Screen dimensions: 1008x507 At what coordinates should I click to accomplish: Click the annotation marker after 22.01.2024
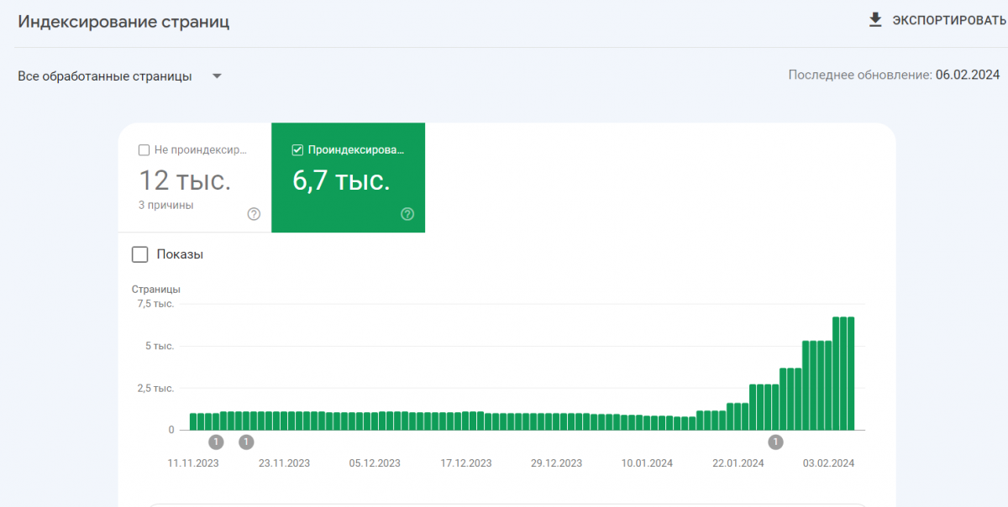pyautogui.click(x=775, y=442)
